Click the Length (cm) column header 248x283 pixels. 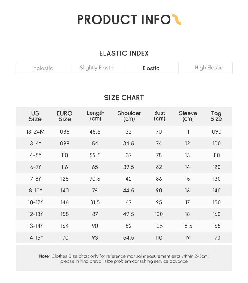point(95,116)
